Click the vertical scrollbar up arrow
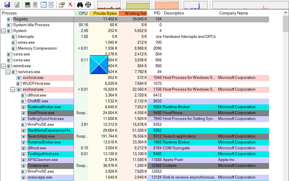This screenshot has height=181, width=289. [x=286, y=14]
